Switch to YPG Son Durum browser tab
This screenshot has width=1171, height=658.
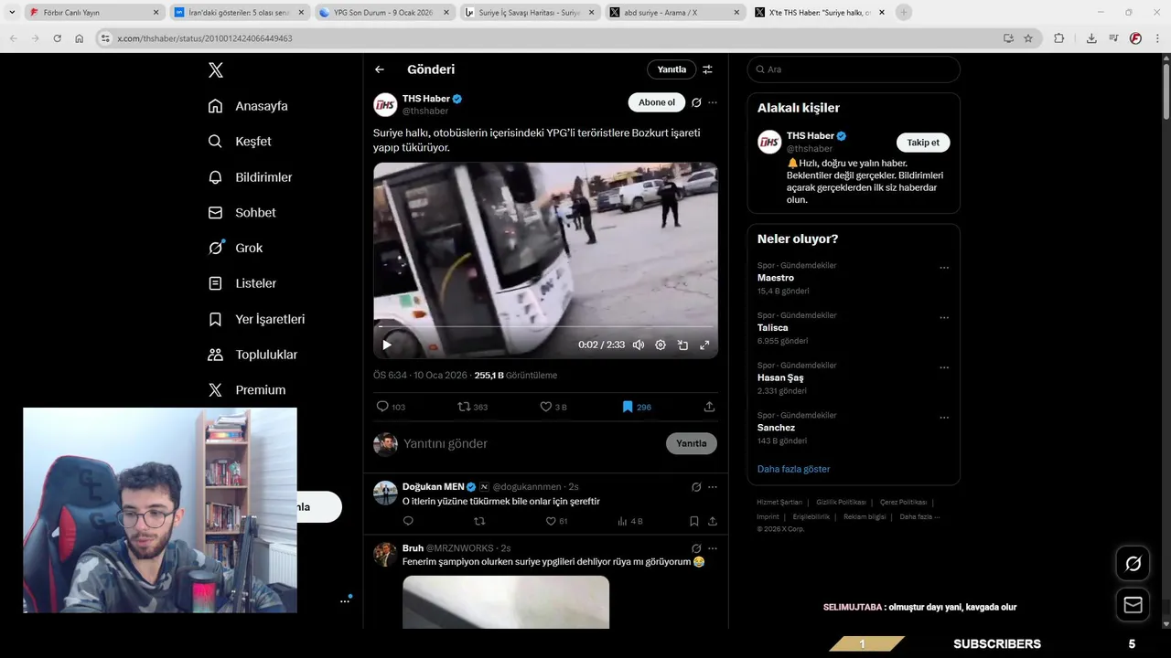383,13
